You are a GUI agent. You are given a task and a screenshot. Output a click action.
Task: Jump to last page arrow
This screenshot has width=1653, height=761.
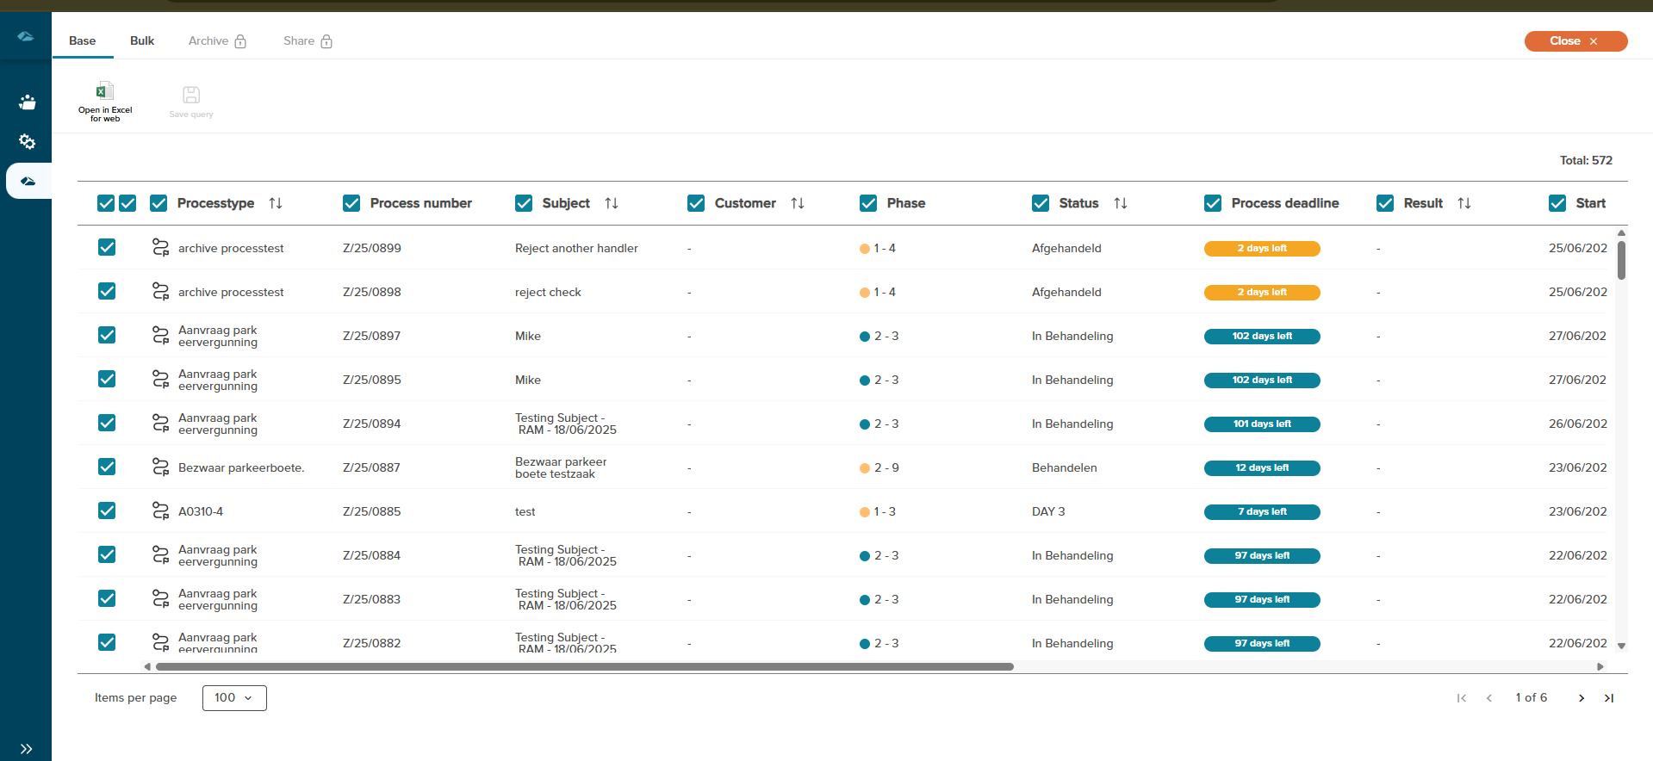point(1608,698)
